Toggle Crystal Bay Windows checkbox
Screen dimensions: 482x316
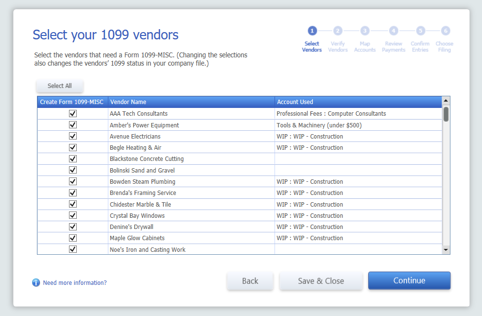click(x=73, y=215)
